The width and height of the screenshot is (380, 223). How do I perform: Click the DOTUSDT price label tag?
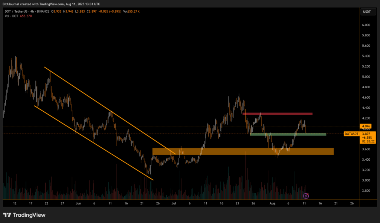[351, 134]
